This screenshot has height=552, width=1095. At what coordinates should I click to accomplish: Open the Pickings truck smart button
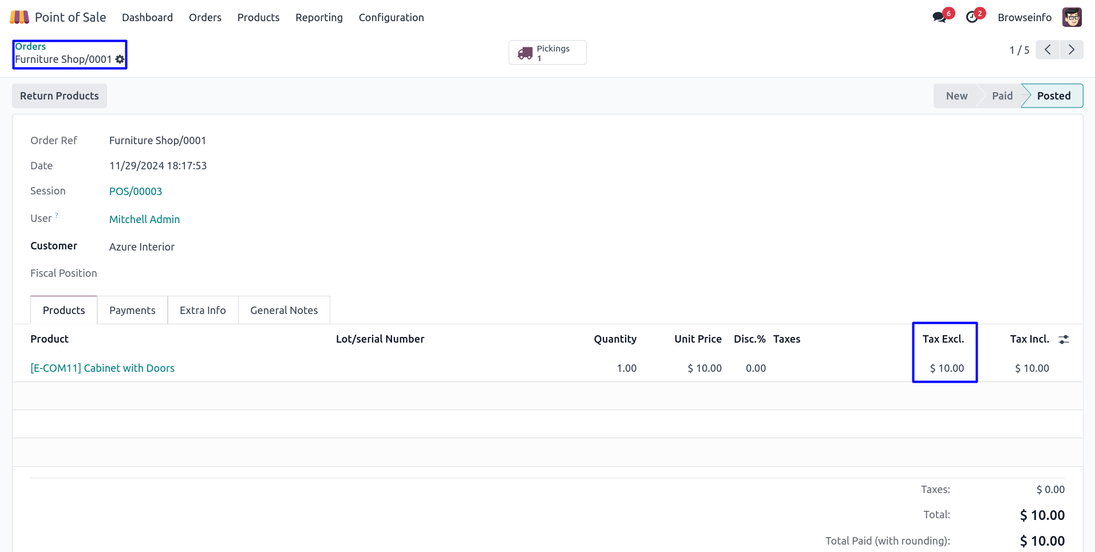coord(547,53)
